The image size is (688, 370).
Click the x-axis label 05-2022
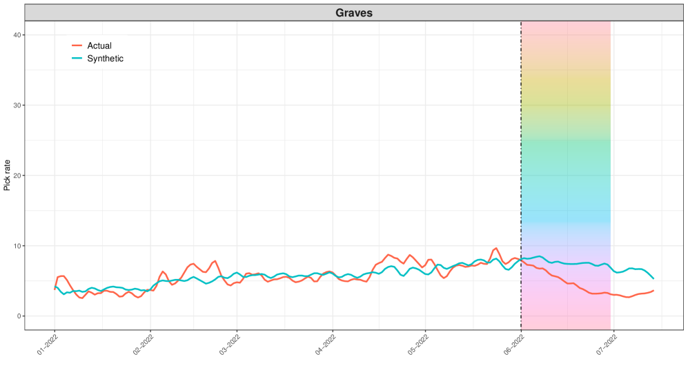tap(417, 345)
